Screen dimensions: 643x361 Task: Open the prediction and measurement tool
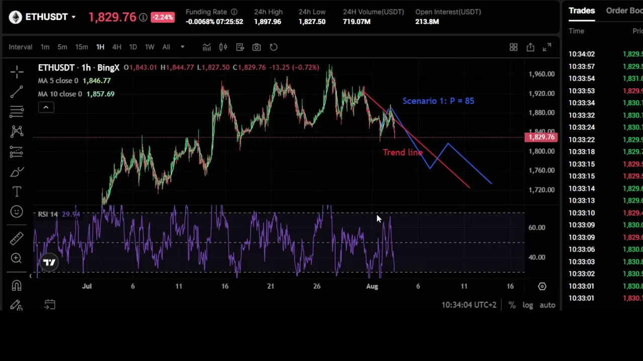[x=17, y=151]
